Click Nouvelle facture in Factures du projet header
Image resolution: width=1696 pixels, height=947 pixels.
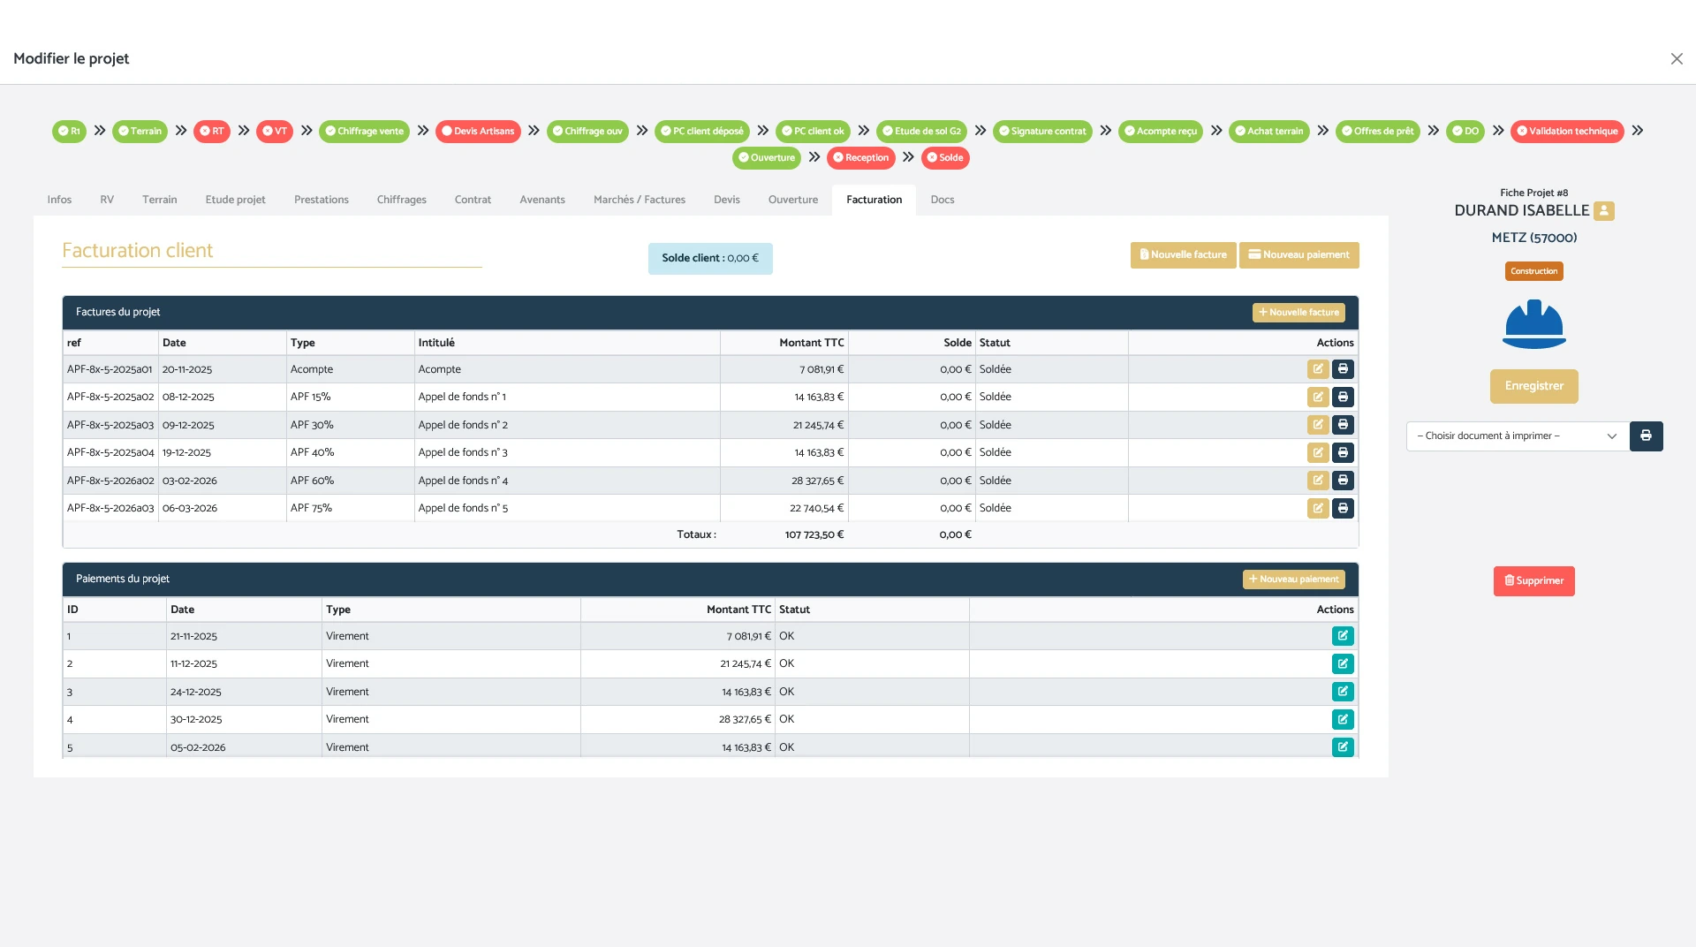(x=1298, y=313)
